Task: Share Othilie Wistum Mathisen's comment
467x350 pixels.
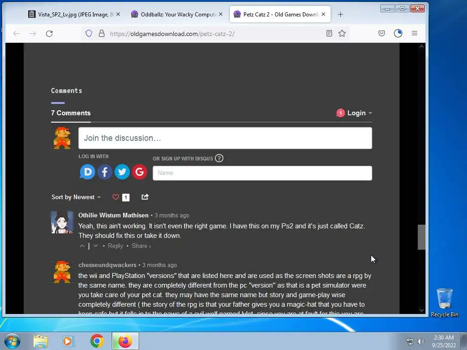Action: [141, 246]
